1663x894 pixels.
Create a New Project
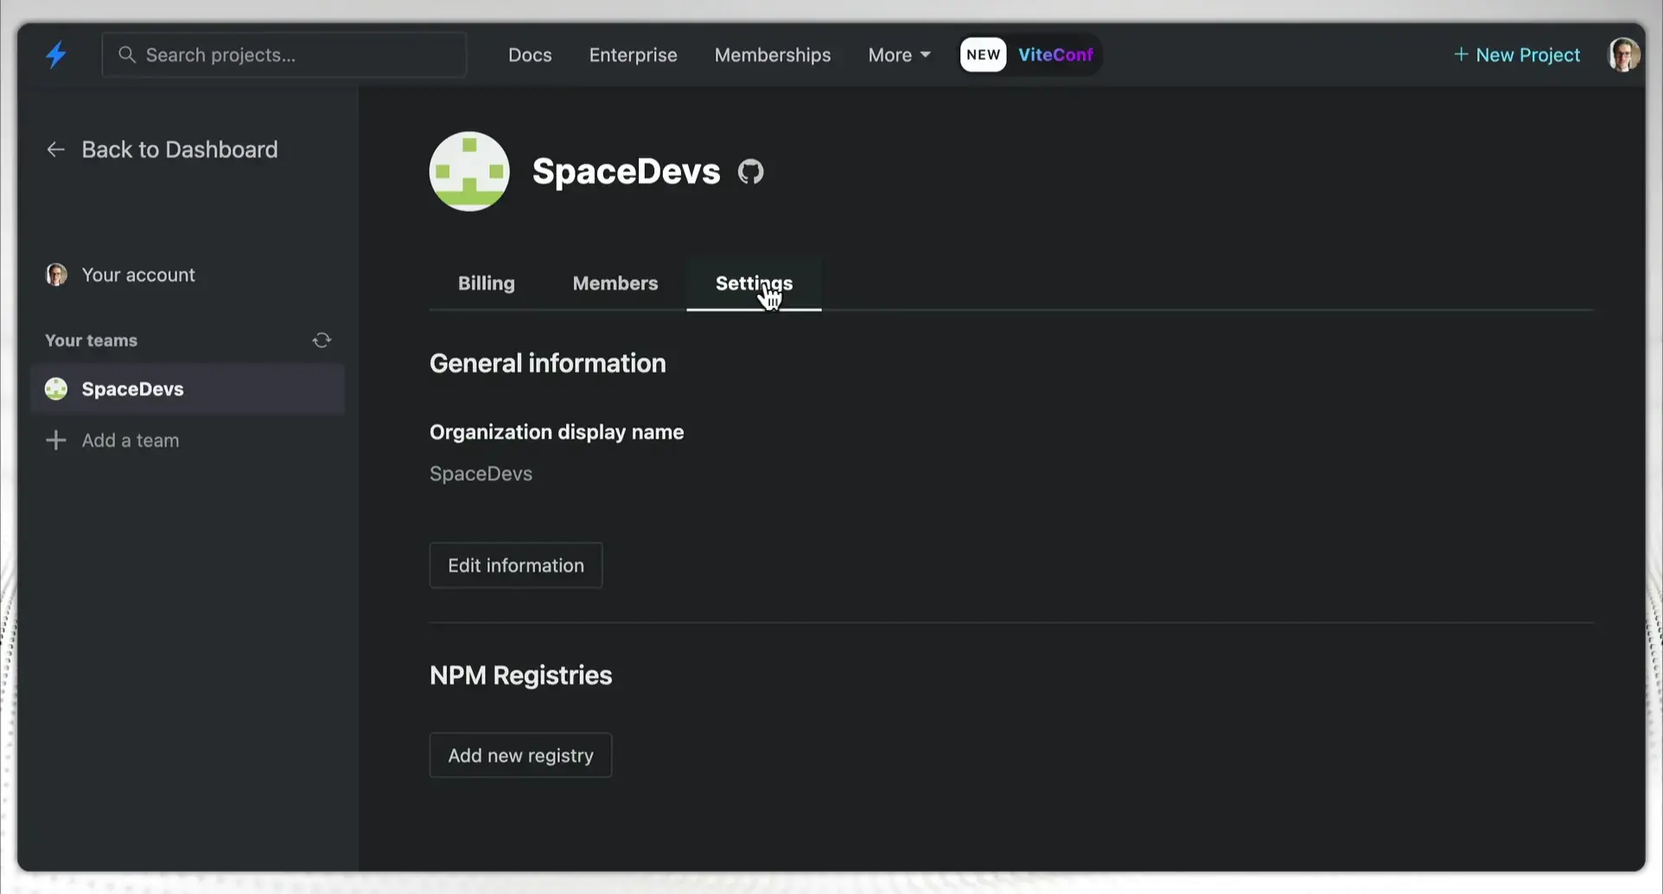[1517, 54]
